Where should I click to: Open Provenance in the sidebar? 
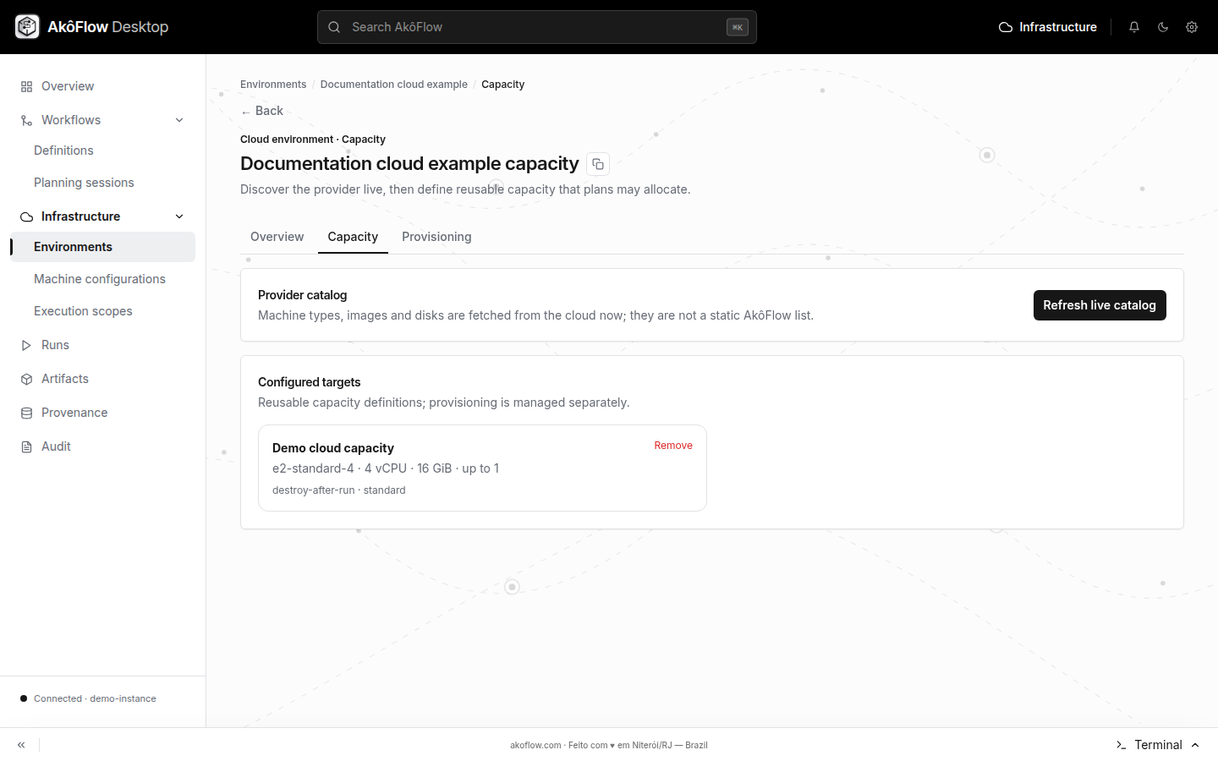(103, 413)
